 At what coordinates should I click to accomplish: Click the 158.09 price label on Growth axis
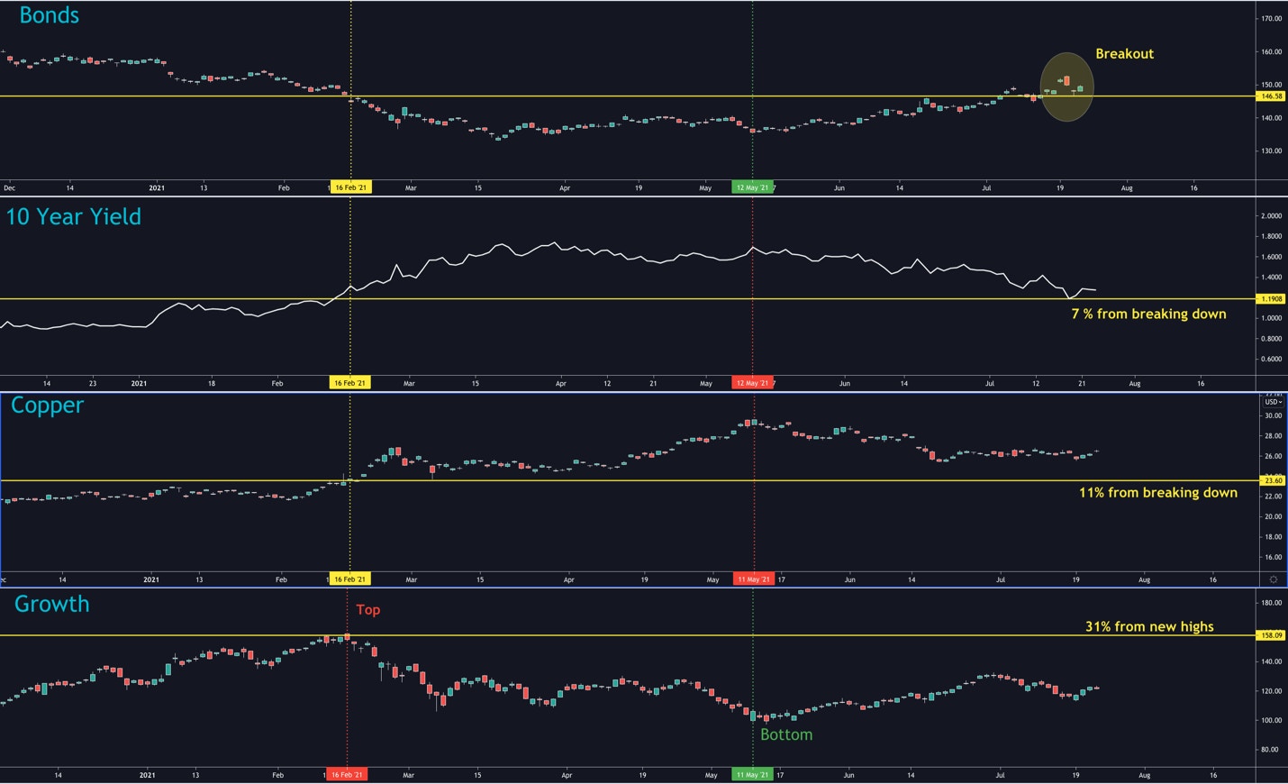pyautogui.click(x=1271, y=635)
